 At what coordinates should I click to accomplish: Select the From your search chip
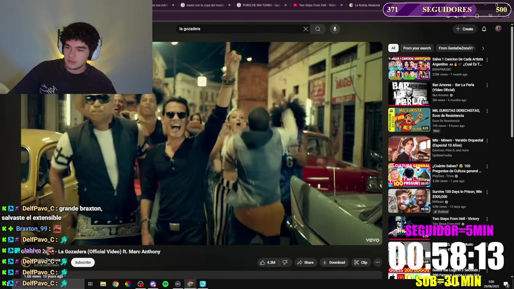click(x=417, y=48)
